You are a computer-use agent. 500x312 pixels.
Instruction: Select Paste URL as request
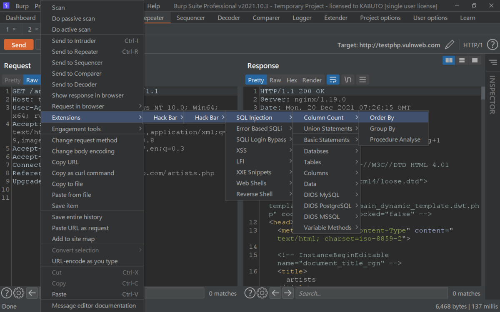[x=92, y=228]
